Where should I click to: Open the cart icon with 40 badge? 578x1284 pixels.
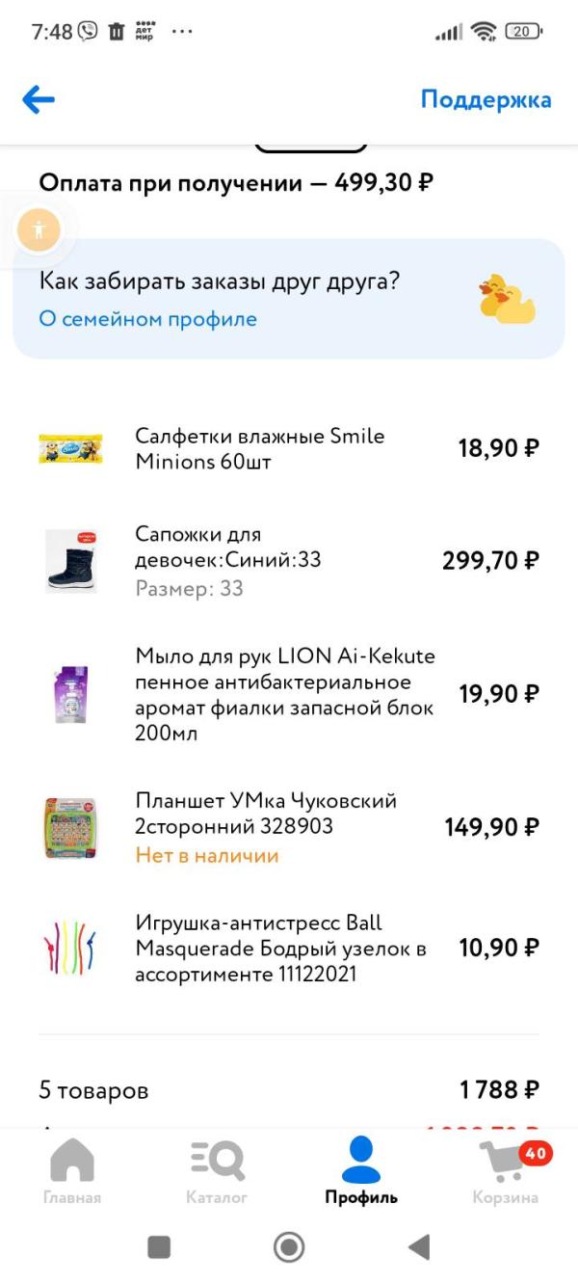point(506,1170)
